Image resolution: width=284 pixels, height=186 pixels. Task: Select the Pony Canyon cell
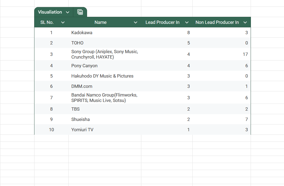pos(105,66)
